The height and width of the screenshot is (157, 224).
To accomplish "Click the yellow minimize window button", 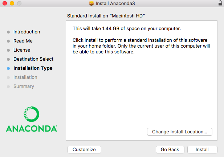I will (x=12, y=4).
